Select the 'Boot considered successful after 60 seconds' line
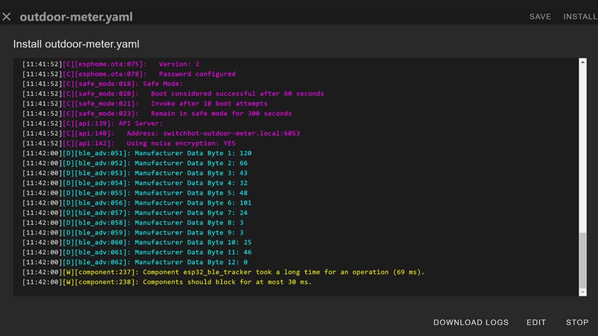598x336 pixels. (x=173, y=94)
